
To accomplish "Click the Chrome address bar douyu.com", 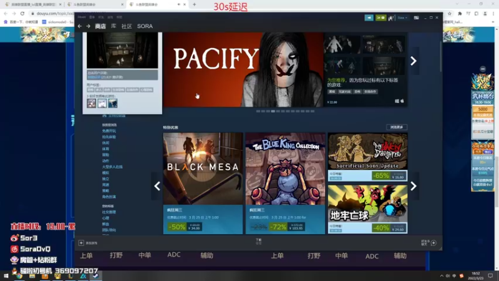I will click(x=55, y=13).
